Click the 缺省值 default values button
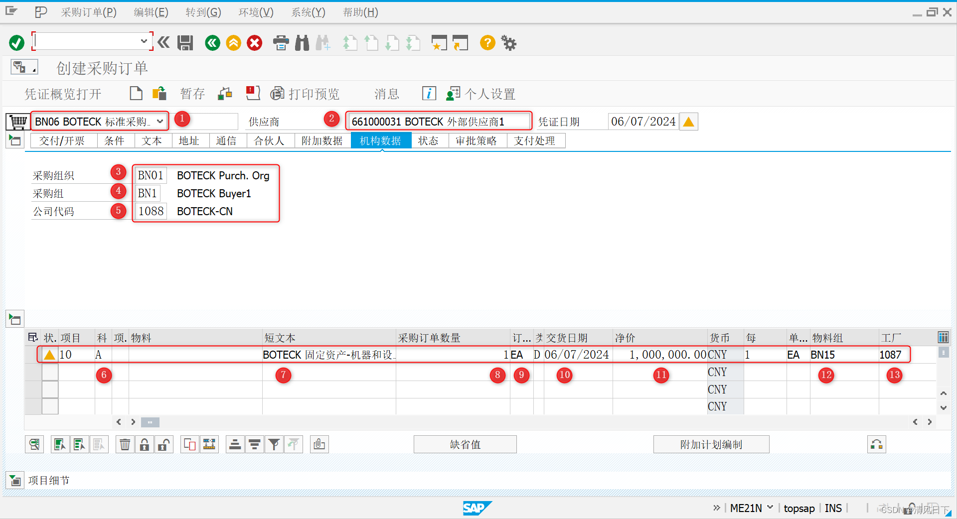Image resolution: width=957 pixels, height=519 pixels. click(x=465, y=444)
